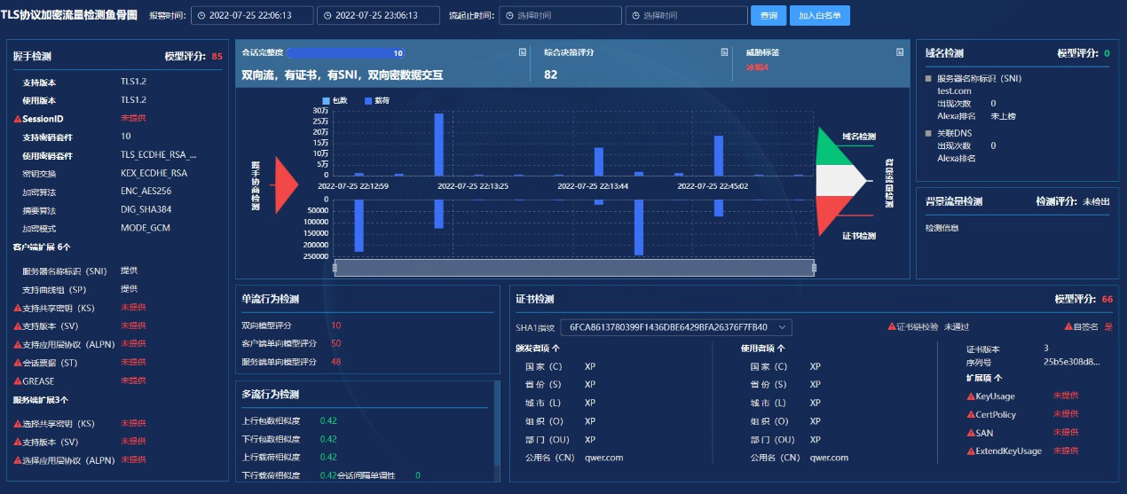Click the 加入白名单 button
The height and width of the screenshot is (494, 1127).
pyautogui.click(x=820, y=15)
